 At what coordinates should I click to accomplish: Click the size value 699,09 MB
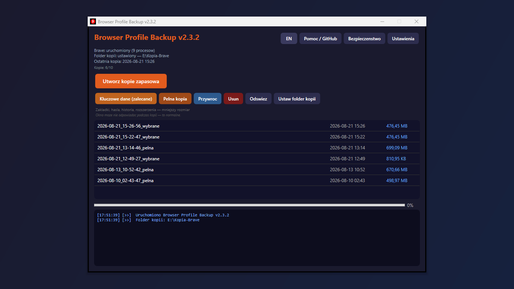pyautogui.click(x=397, y=148)
